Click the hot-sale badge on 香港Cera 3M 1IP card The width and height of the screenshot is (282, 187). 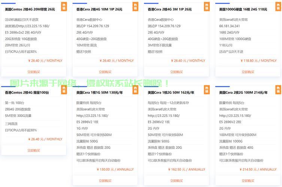tap(206, 7)
